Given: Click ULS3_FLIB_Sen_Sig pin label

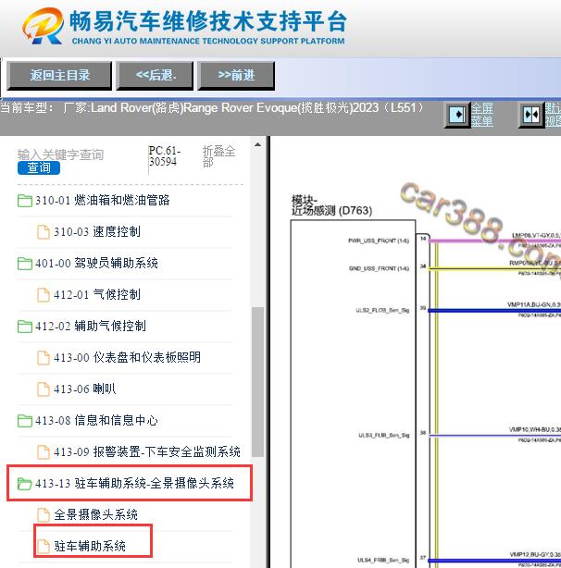Looking at the screenshot, I should click(384, 436).
